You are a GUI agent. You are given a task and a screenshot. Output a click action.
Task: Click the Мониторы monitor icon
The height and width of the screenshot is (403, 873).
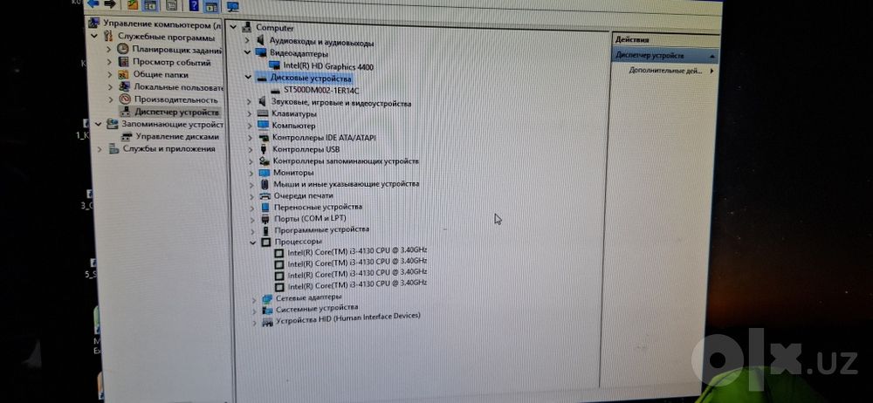[x=265, y=173]
